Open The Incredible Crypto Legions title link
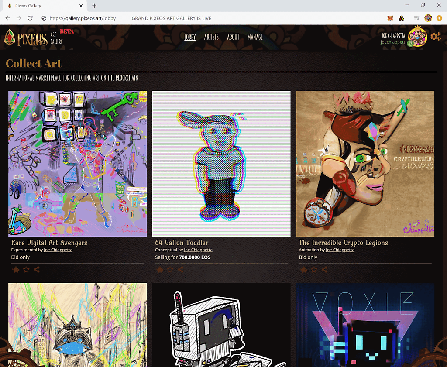 (343, 243)
